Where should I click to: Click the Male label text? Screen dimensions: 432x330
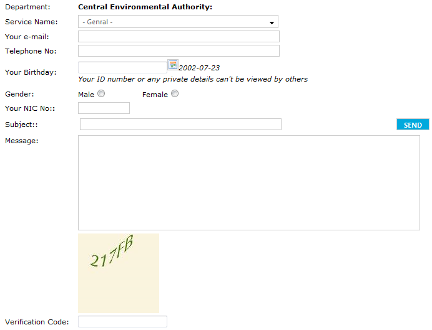(86, 95)
